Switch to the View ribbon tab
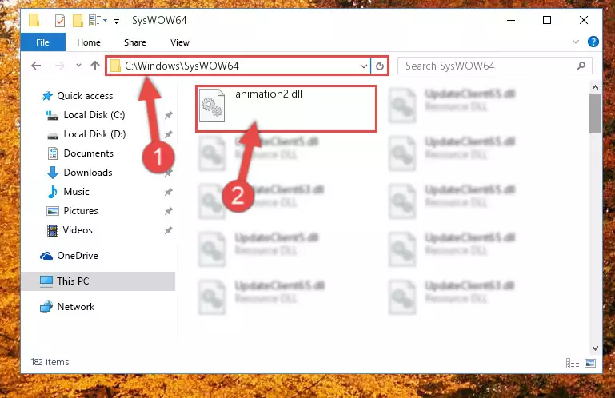This screenshot has width=615, height=398. tap(180, 42)
